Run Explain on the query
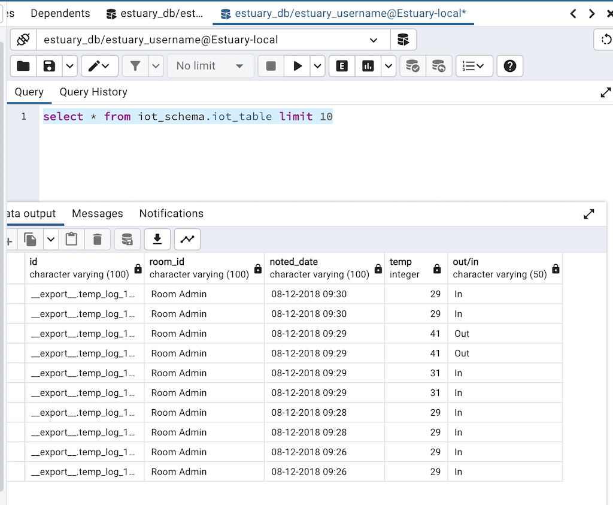The image size is (613, 505). [341, 66]
